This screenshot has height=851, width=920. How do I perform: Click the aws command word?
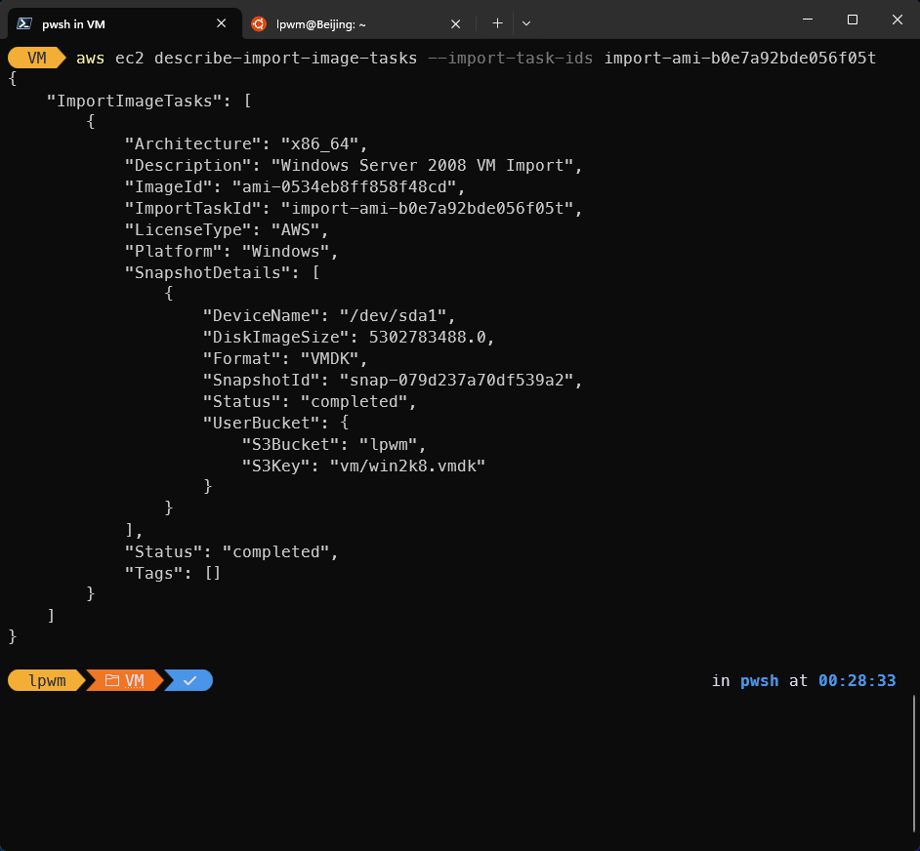91,58
